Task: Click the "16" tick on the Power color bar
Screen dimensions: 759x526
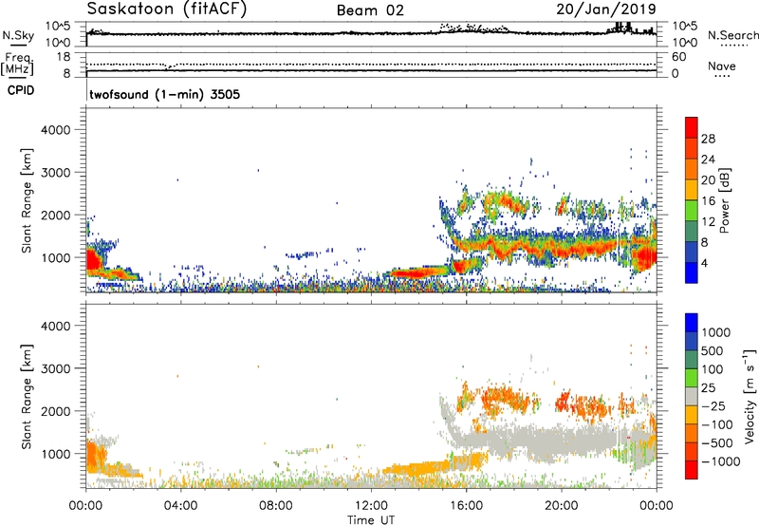Action: 708,201
